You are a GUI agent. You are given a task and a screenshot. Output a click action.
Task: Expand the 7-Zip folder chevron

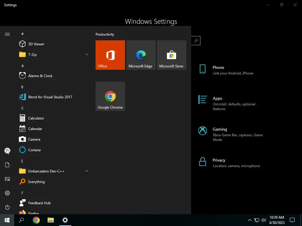click(87, 54)
